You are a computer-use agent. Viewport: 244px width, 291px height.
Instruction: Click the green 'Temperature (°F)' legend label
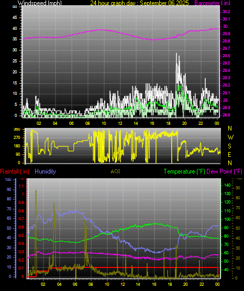click(184, 171)
